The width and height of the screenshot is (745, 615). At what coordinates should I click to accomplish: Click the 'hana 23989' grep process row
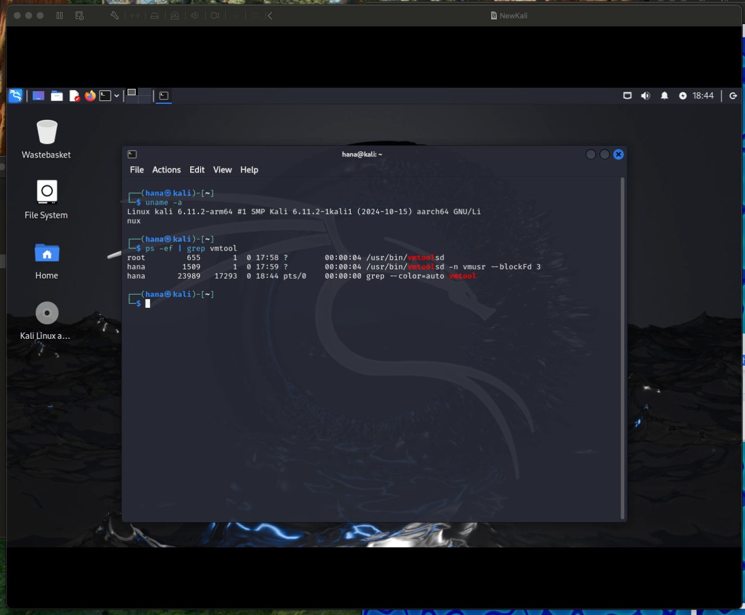pos(301,276)
